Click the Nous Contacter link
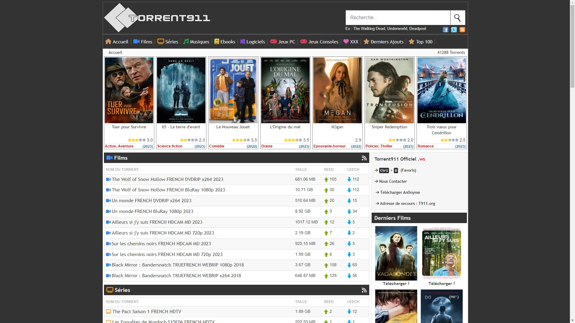 tap(393, 182)
